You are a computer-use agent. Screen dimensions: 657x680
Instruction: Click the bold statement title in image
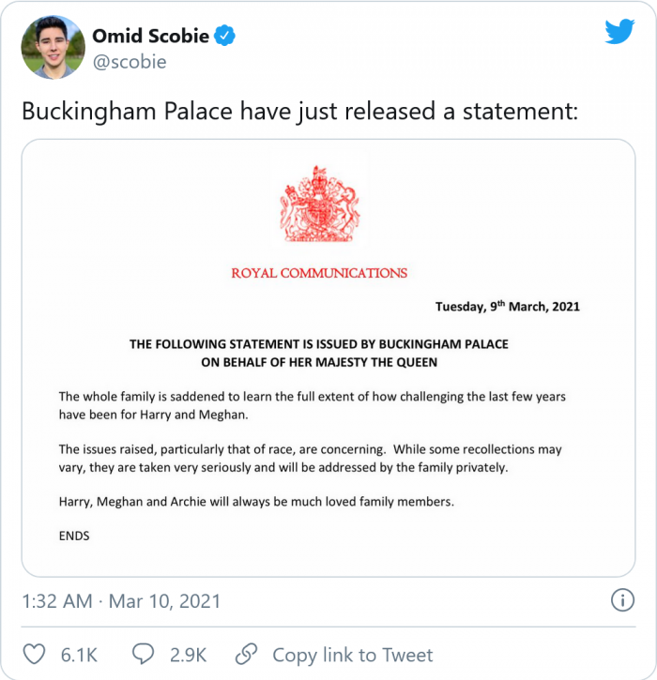(319, 353)
